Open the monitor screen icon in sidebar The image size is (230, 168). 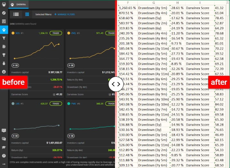(x=4, y=130)
